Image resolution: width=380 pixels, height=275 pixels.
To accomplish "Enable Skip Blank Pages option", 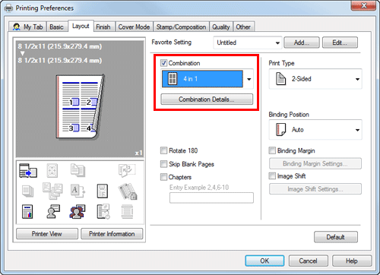I will click(x=163, y=164).
